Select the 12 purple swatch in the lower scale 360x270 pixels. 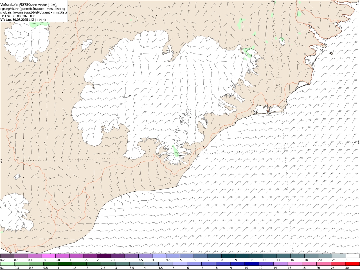(266, 264)
